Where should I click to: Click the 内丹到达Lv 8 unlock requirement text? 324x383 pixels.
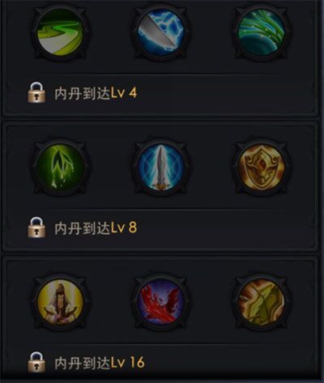point(96,228)
